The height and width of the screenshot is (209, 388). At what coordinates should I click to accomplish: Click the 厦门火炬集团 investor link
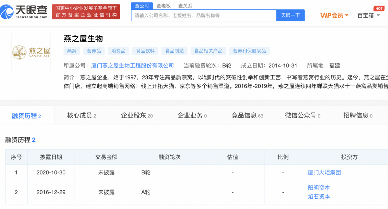pyautogui.click(x=325, y=172)
